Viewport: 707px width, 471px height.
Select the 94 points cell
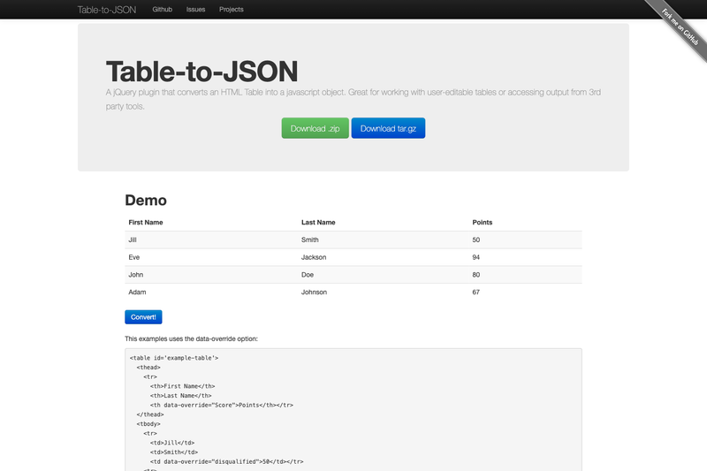[x=476, y=257]
